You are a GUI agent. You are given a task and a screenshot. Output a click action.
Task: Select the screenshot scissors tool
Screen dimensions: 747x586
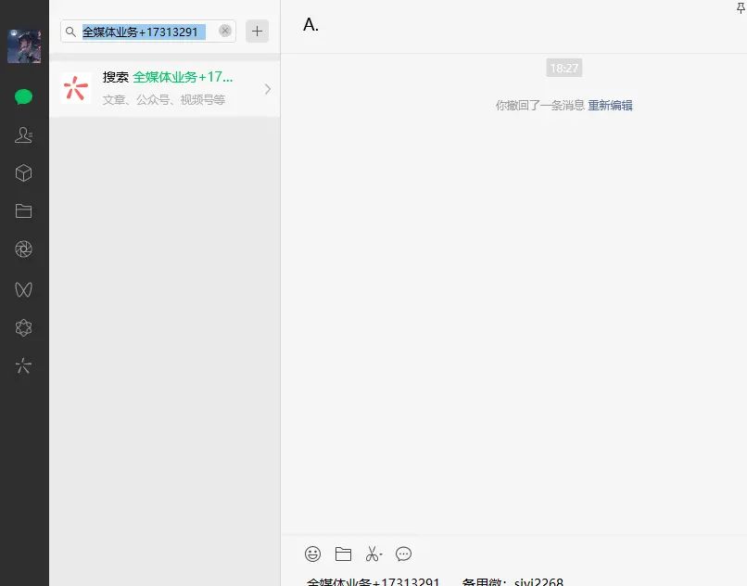pyautogui.click(x=371, y=554)
